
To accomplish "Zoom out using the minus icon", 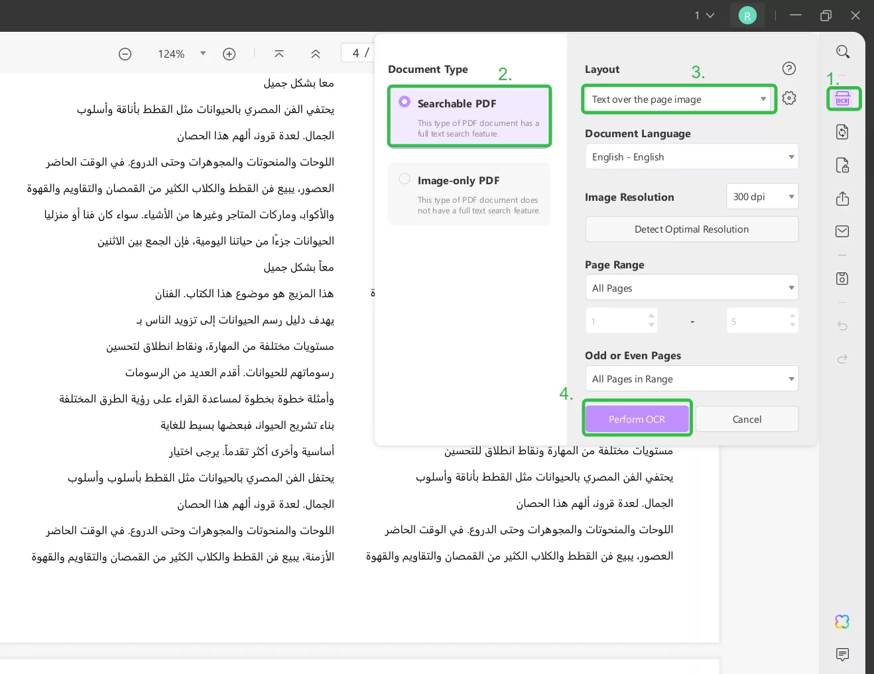I will (125, 54).
